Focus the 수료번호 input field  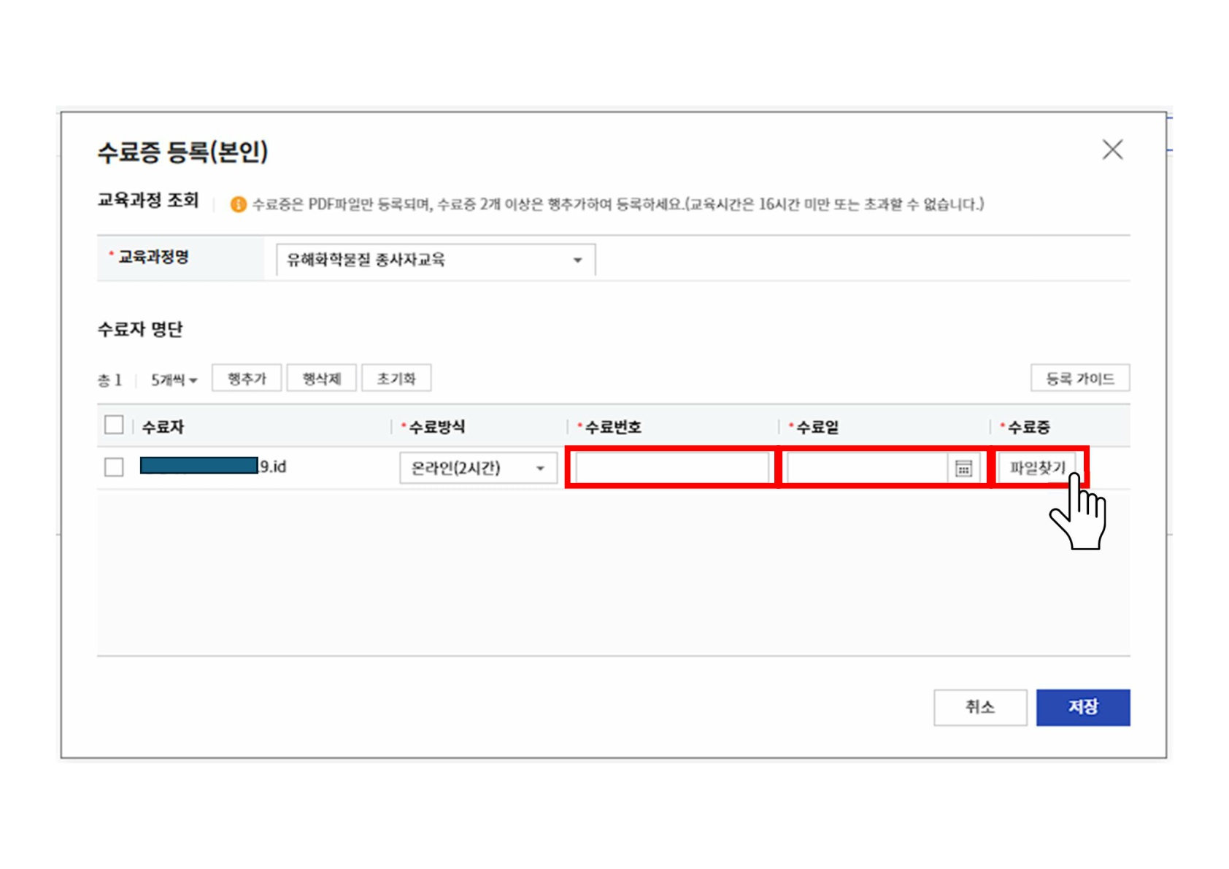[671, 468]
